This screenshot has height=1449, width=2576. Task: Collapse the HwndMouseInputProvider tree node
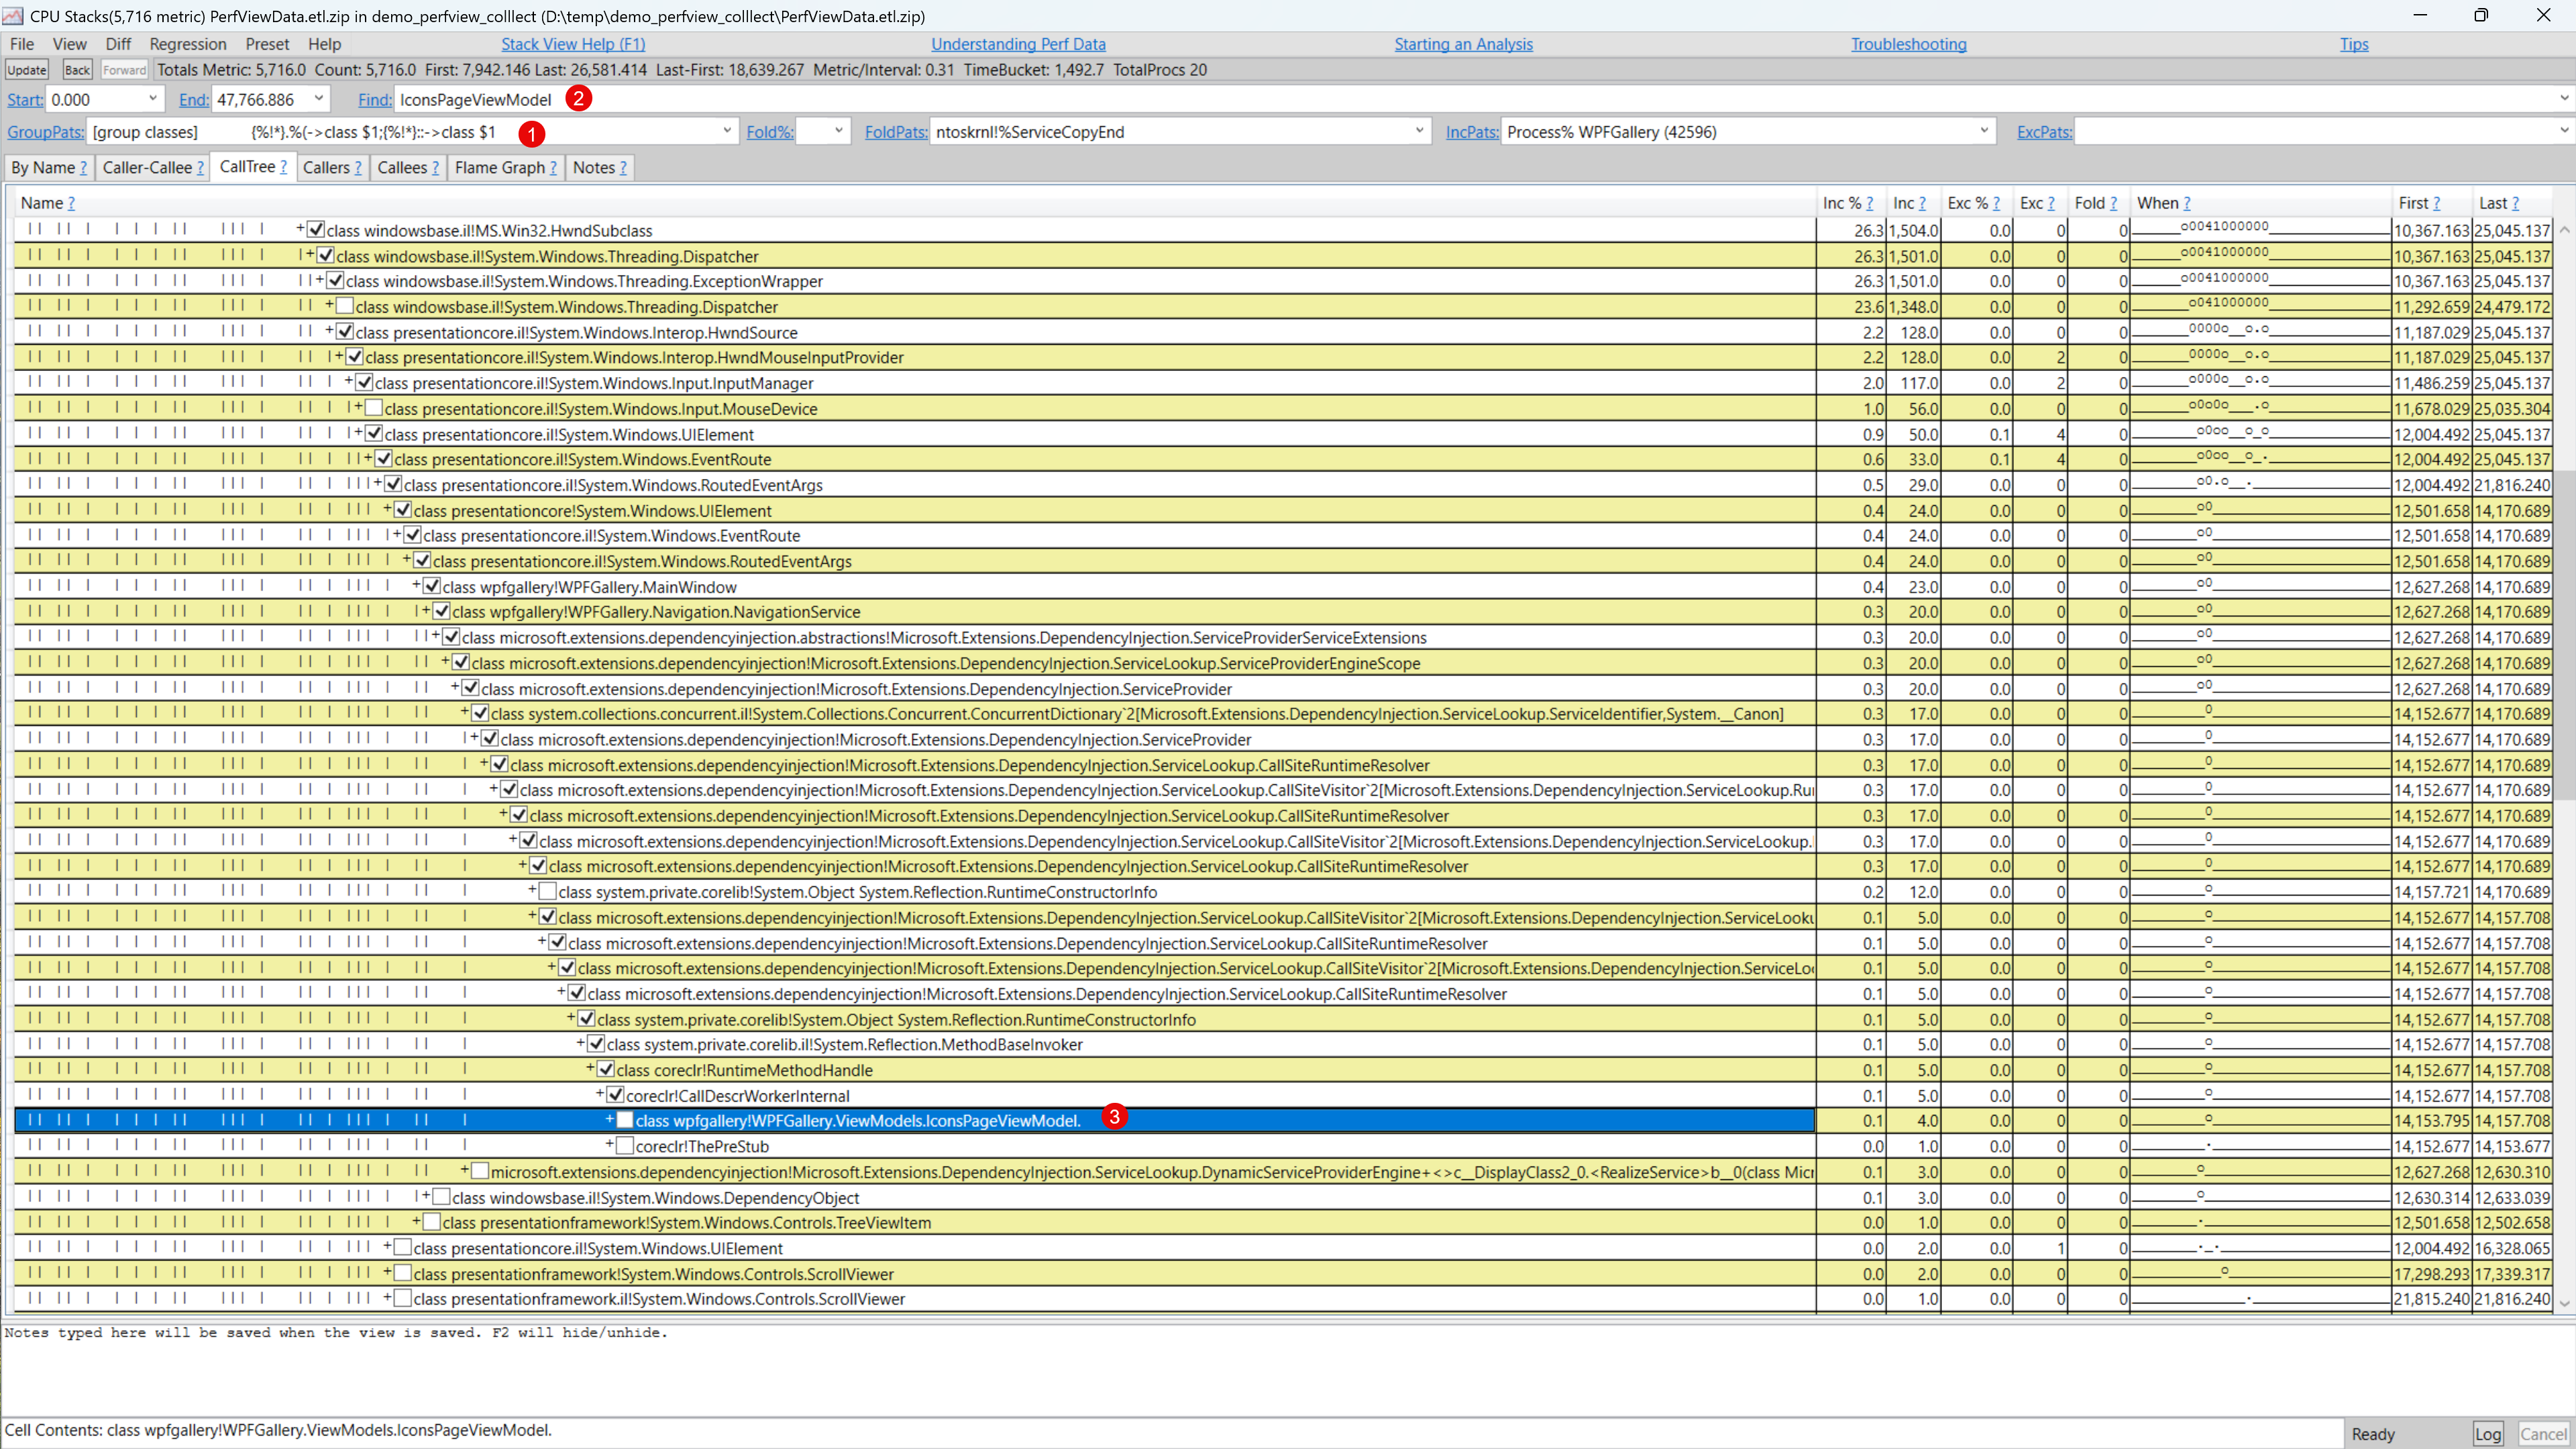(x=339, y=356)
